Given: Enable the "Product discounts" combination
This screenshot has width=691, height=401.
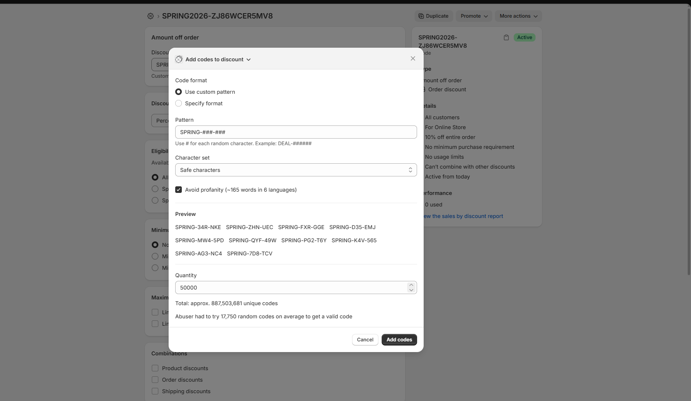Looking at the screenshot, I should tap(155, 368).
